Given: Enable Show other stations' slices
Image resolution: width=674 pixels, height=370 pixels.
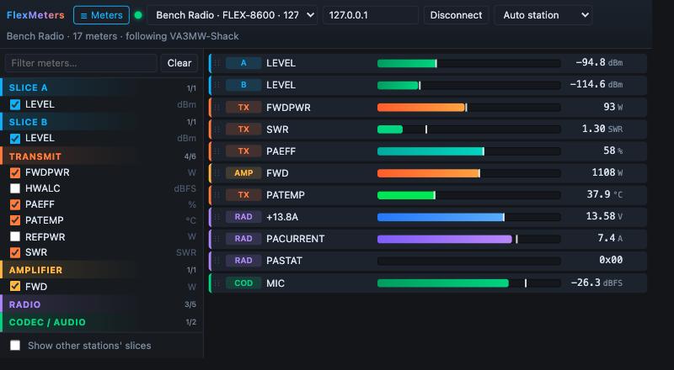Looking at the screenshot, I should point(15,345).
